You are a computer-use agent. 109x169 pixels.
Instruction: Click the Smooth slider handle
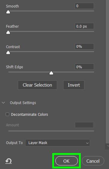click(x=8, y=12)
